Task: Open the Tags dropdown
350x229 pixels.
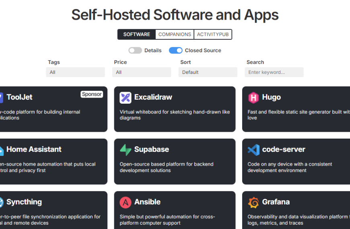Action: (x=76, y=72)
